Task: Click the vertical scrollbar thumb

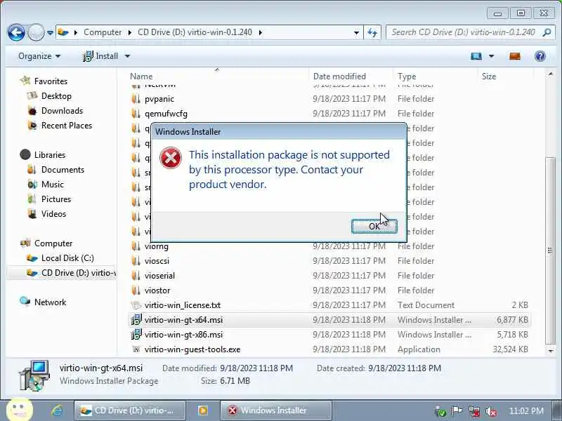Action: [550, 250]
